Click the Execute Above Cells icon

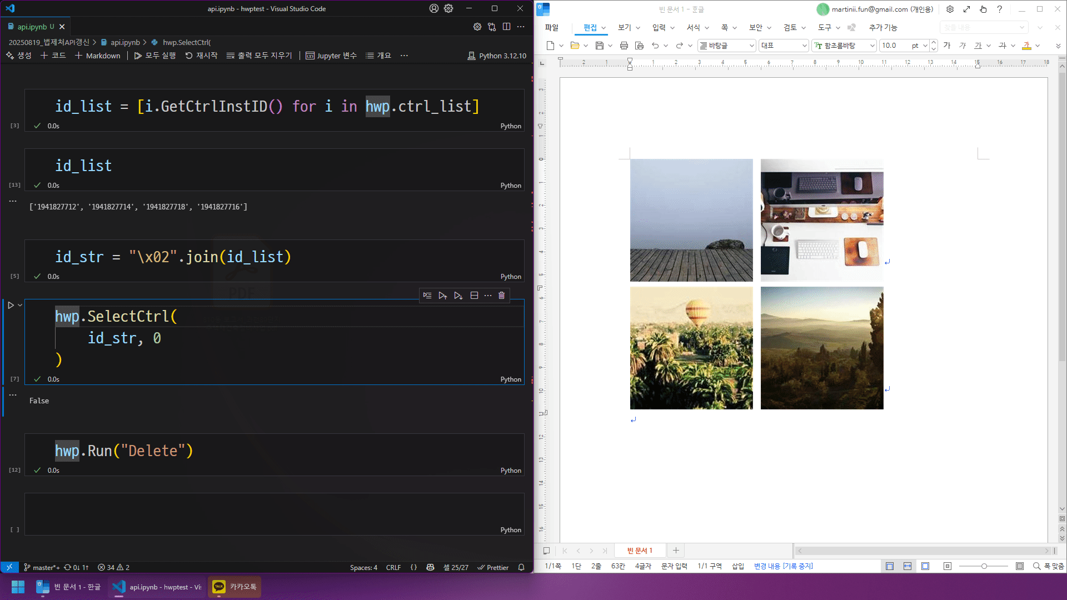442,296
